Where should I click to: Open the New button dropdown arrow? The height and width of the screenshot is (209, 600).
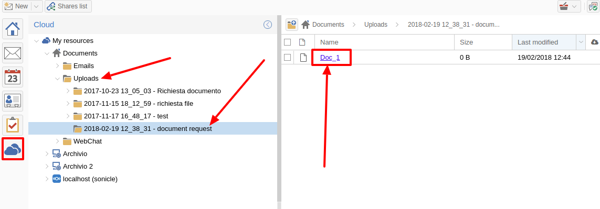point(36,6)
